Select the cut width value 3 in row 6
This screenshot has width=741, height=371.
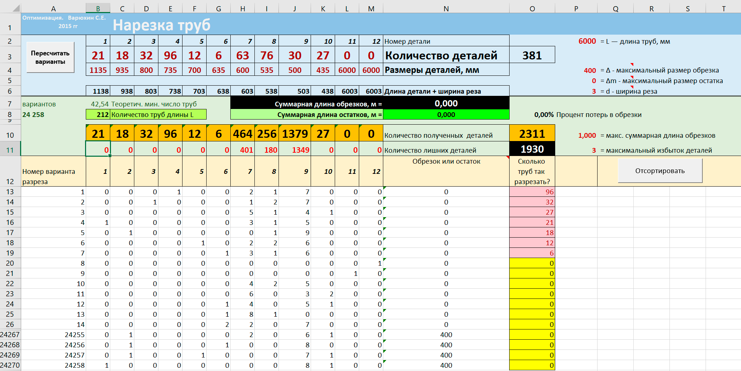(x=594, y=91)
